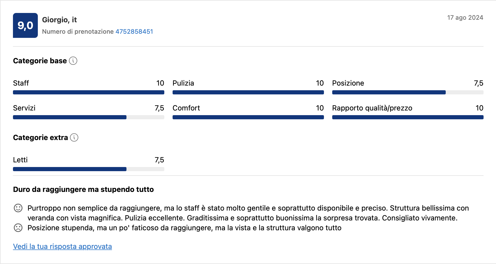Click the review date 17 ago 2024
The image size is (496, 264).
[465, 18]
